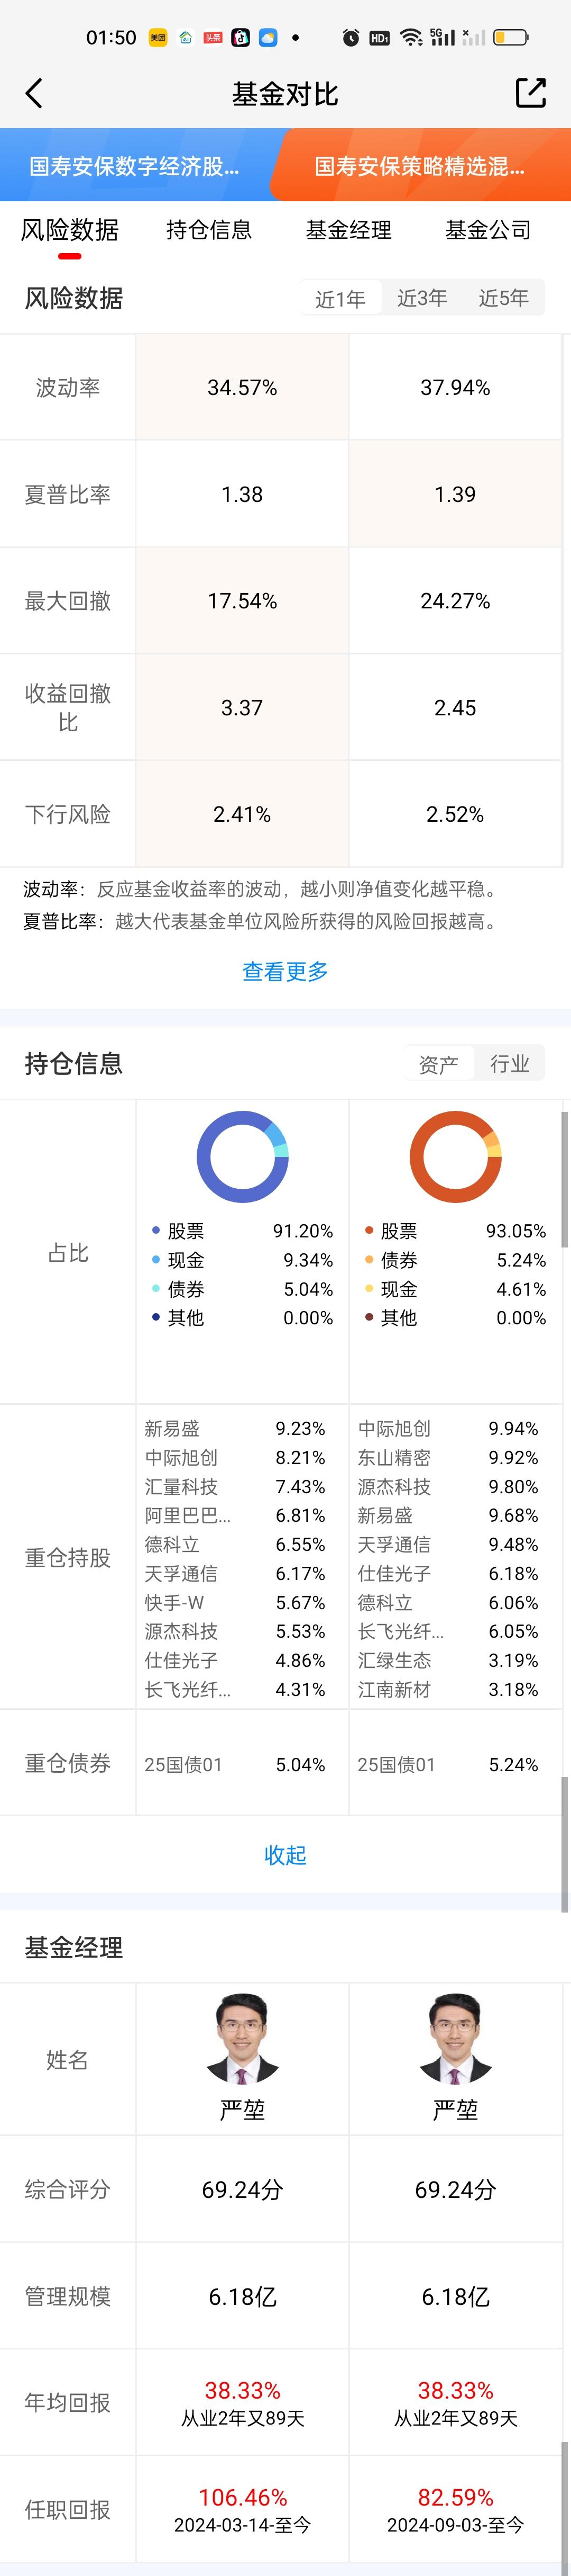Tap the battery indicator icon
This screenshot has height=2576, width=571.
pos(510,38)
